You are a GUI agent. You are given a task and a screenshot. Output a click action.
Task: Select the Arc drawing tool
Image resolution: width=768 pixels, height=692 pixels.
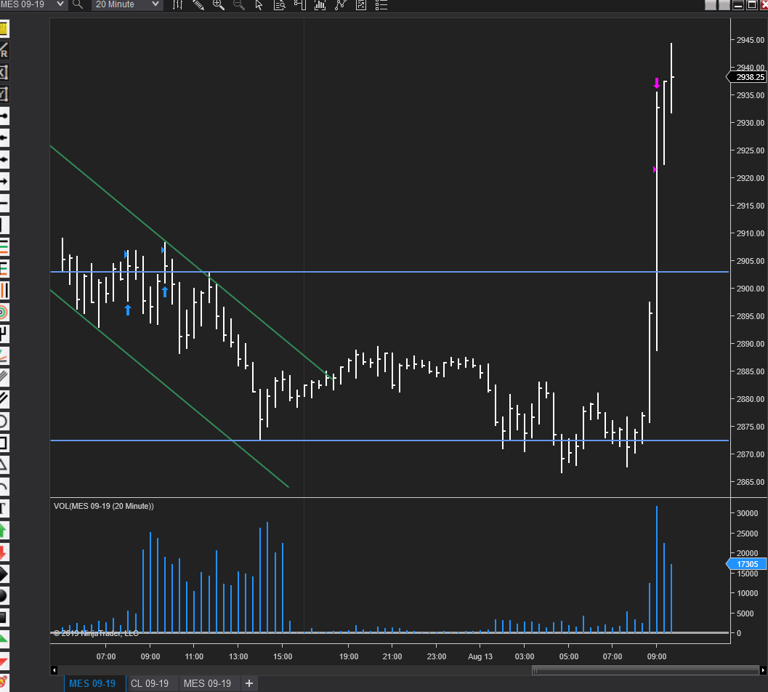4,487
